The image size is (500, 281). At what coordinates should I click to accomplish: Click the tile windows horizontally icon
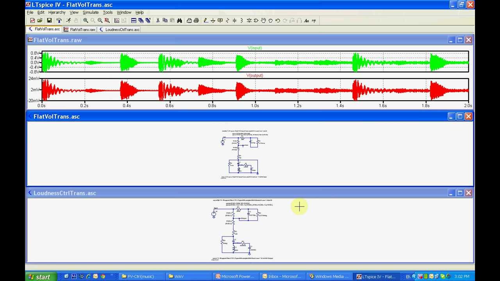coord(134,21)
